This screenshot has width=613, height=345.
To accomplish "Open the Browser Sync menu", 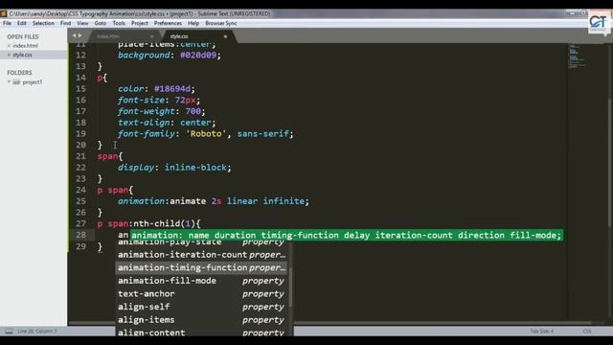I will point(221,23).
